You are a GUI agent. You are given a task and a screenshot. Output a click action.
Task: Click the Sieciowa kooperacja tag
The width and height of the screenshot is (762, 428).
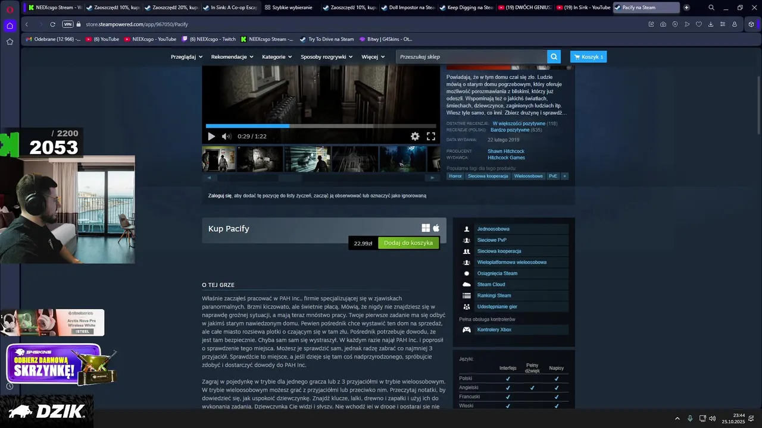coord(488,176)
